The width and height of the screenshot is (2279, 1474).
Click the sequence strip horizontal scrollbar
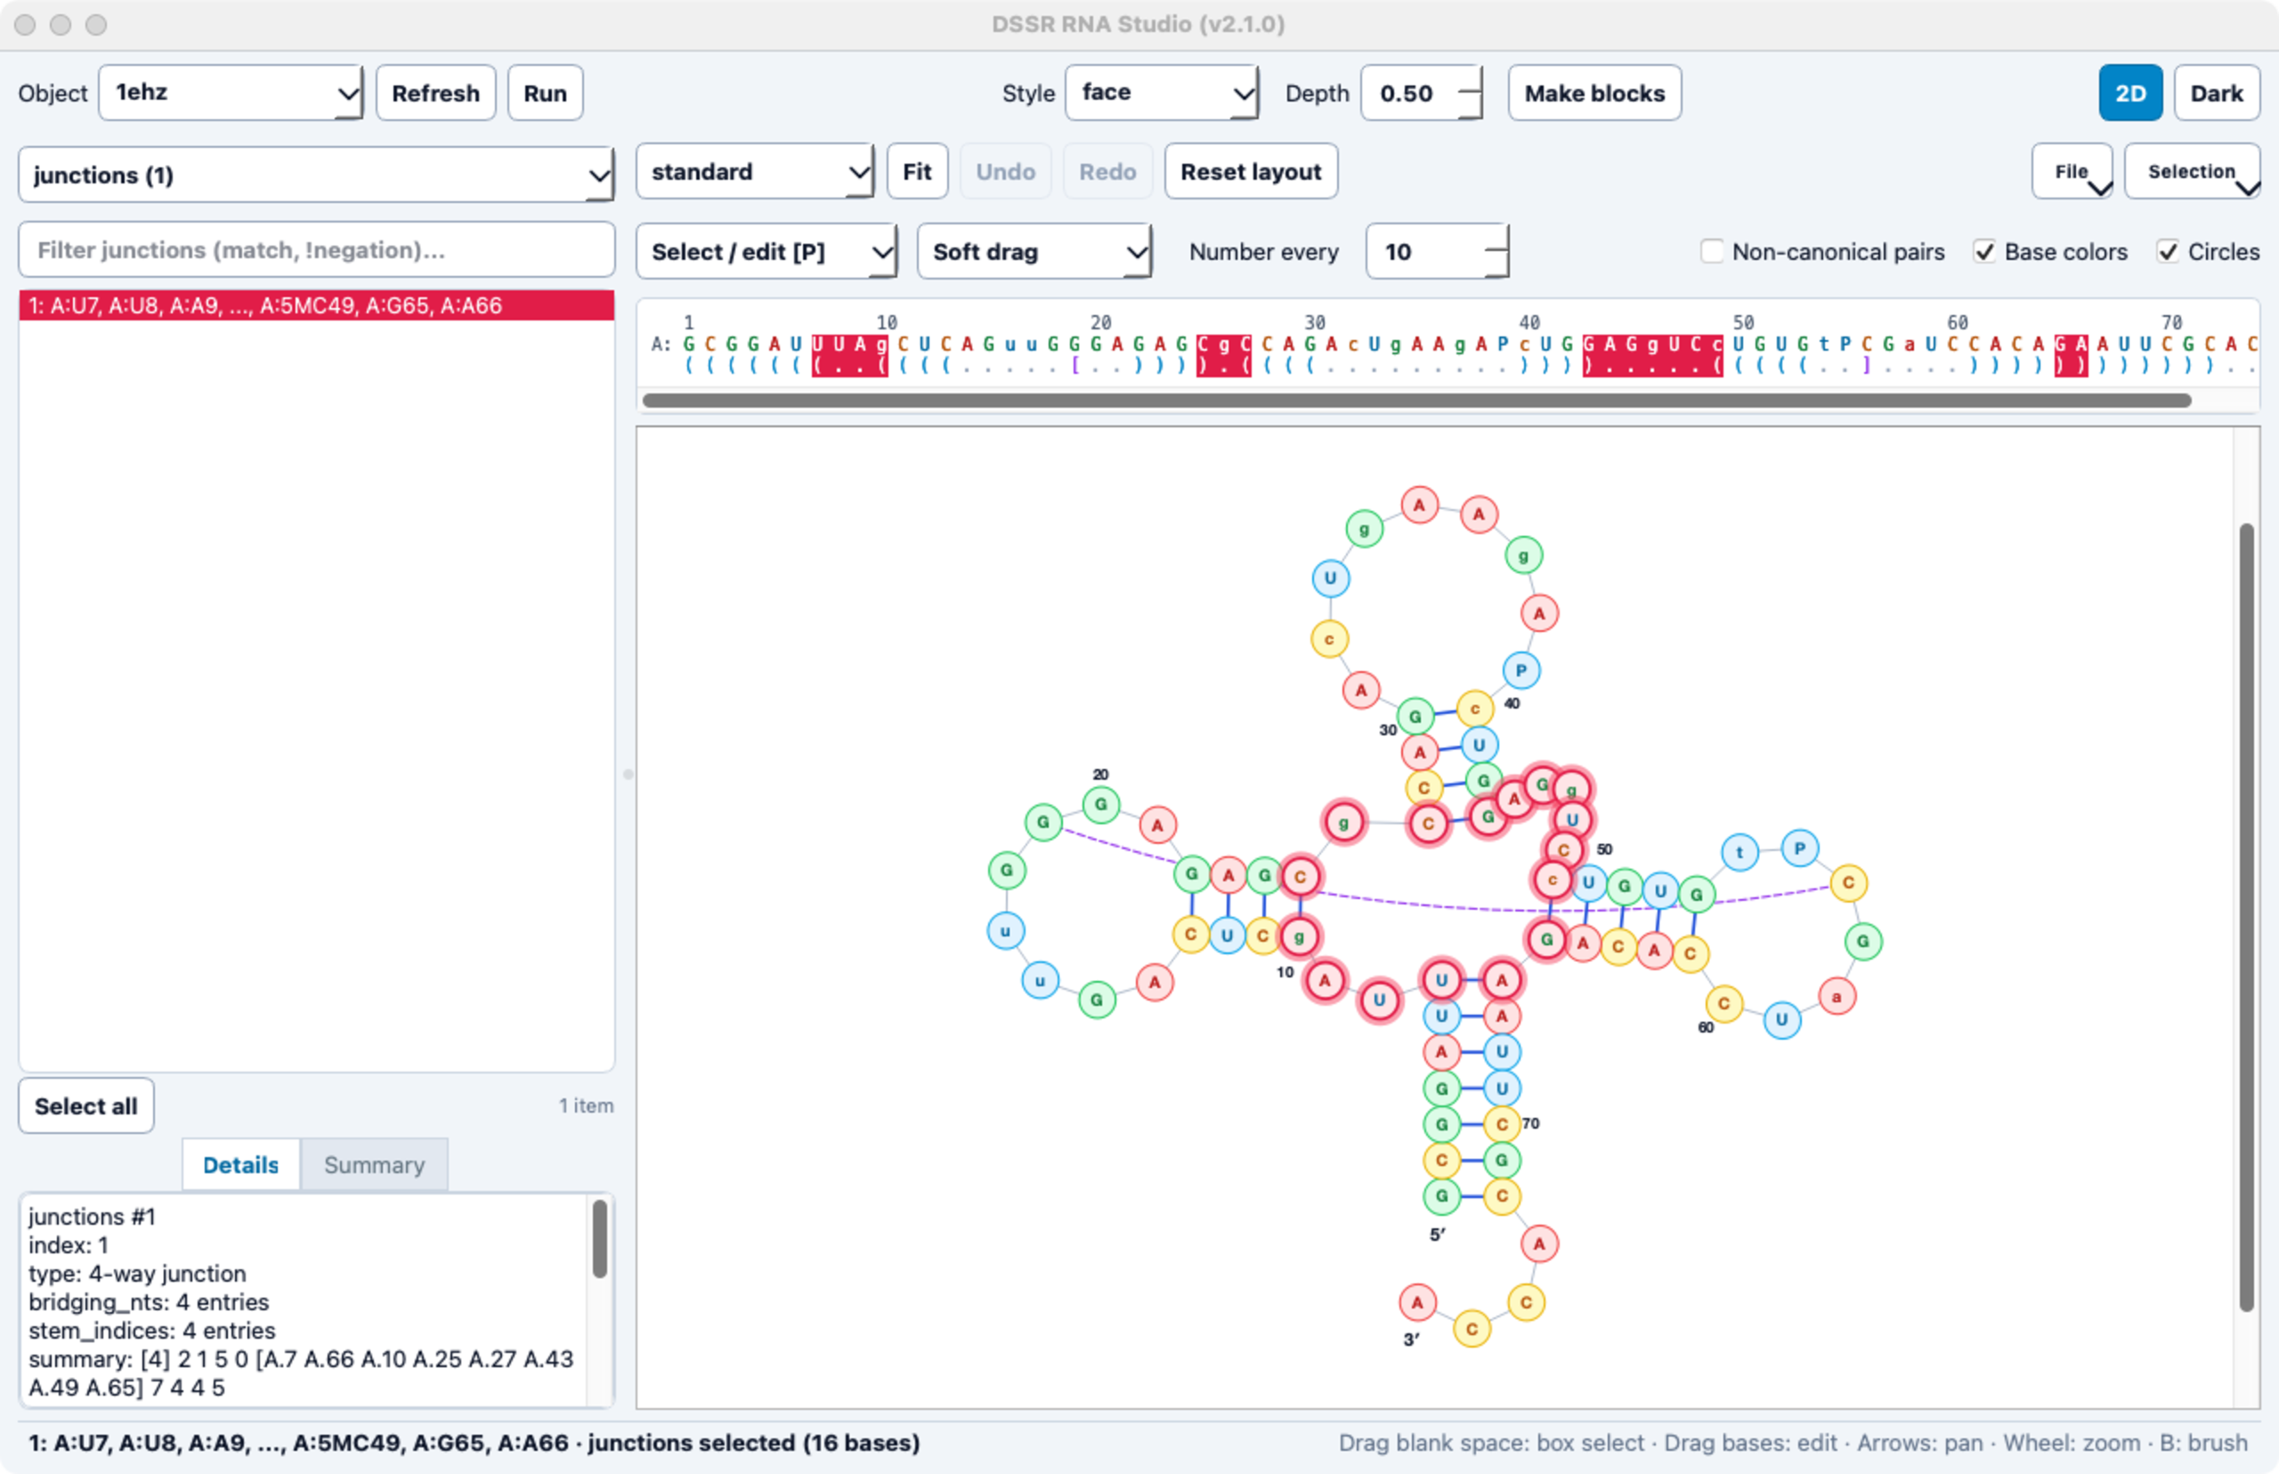pyautogui.click(x=1416, y=400)
